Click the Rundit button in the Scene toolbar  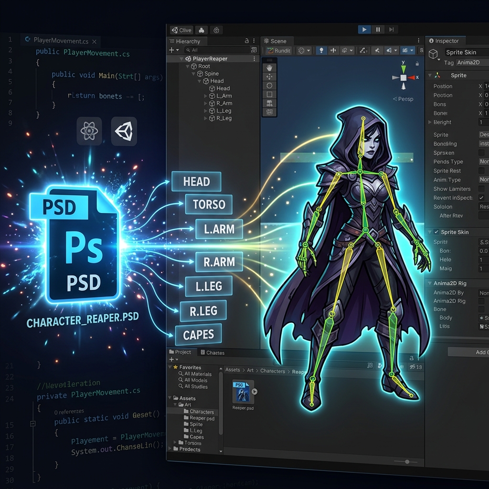tap(279, 51)
